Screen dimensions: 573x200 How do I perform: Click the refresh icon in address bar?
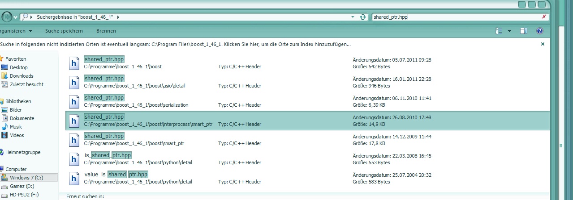pos(363,17)
